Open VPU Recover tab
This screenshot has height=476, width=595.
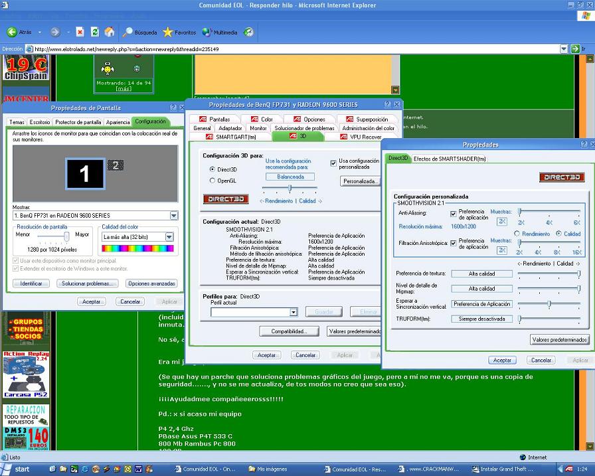tap(361, 137)
